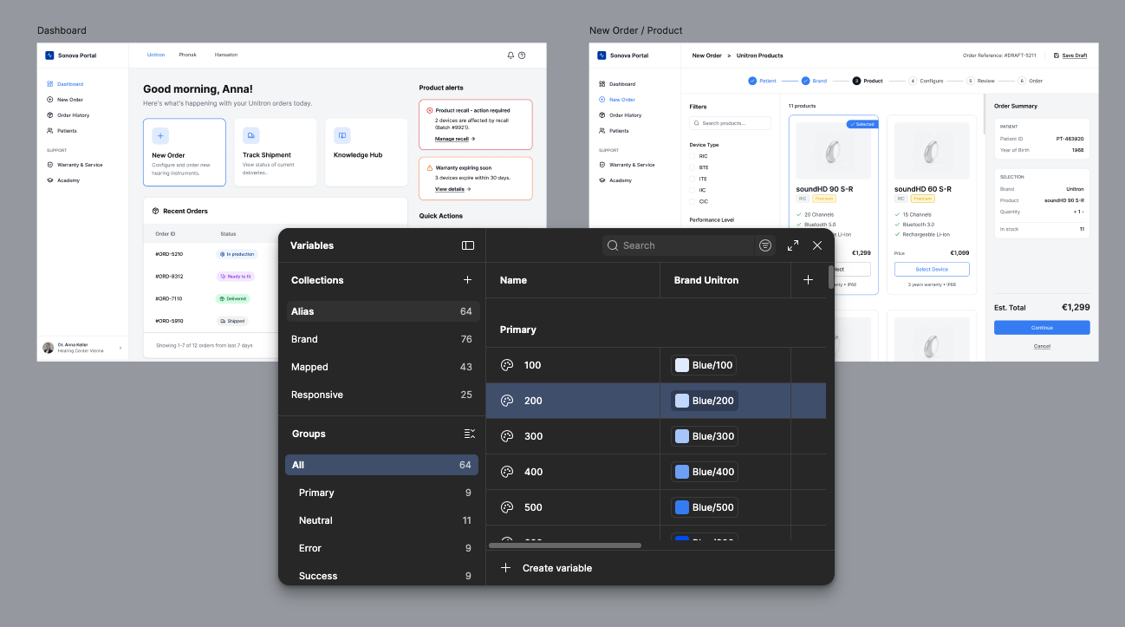Check the IIC device type filter
This screenshot has height=627, width=1125.
pos(693,190)
